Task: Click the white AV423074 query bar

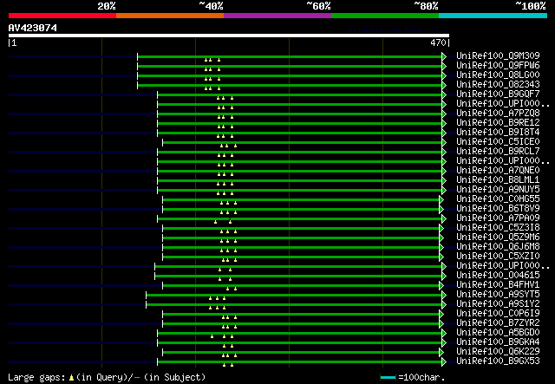Action: pos(229,36)
